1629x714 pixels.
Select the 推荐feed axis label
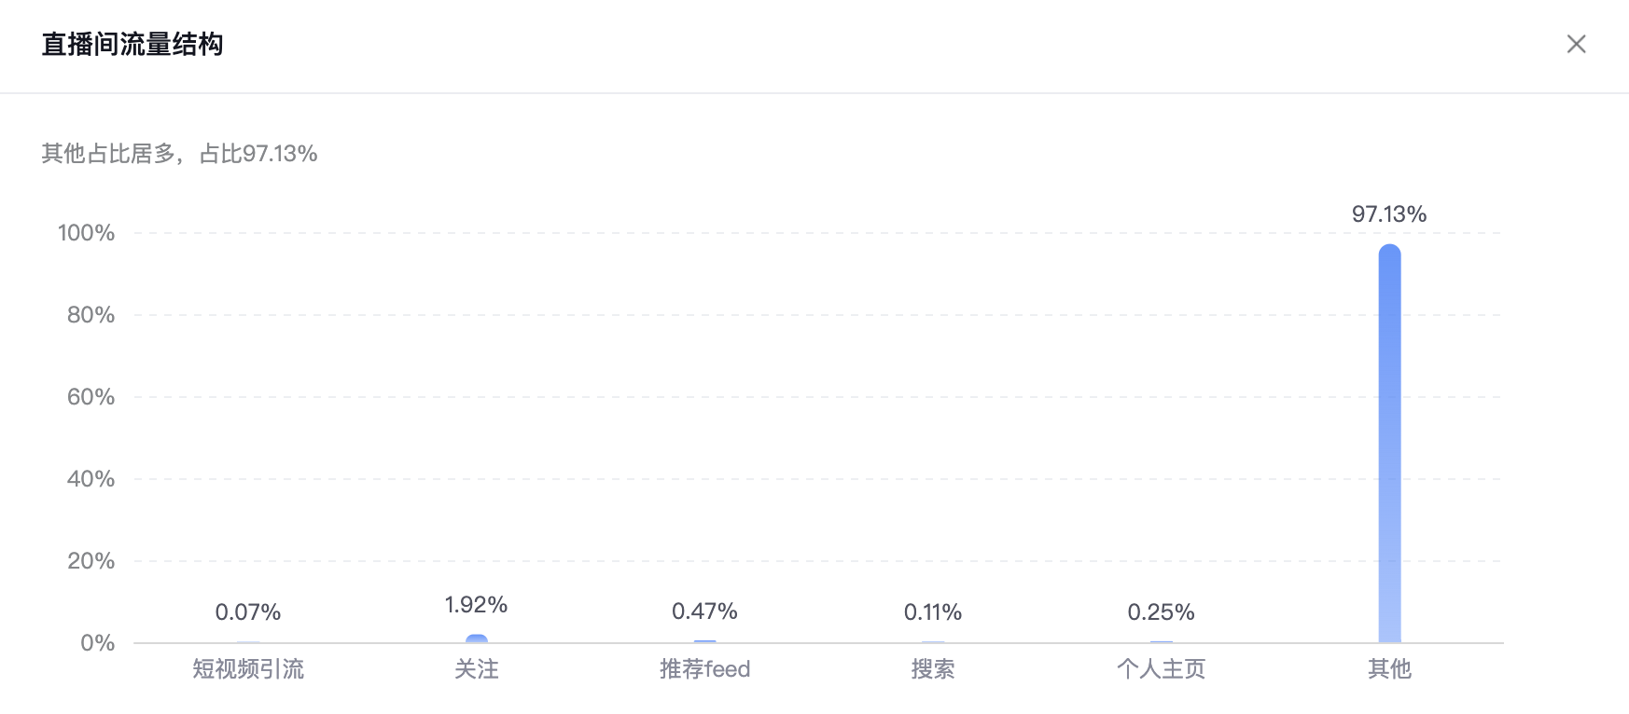click(x=704, y=669)
